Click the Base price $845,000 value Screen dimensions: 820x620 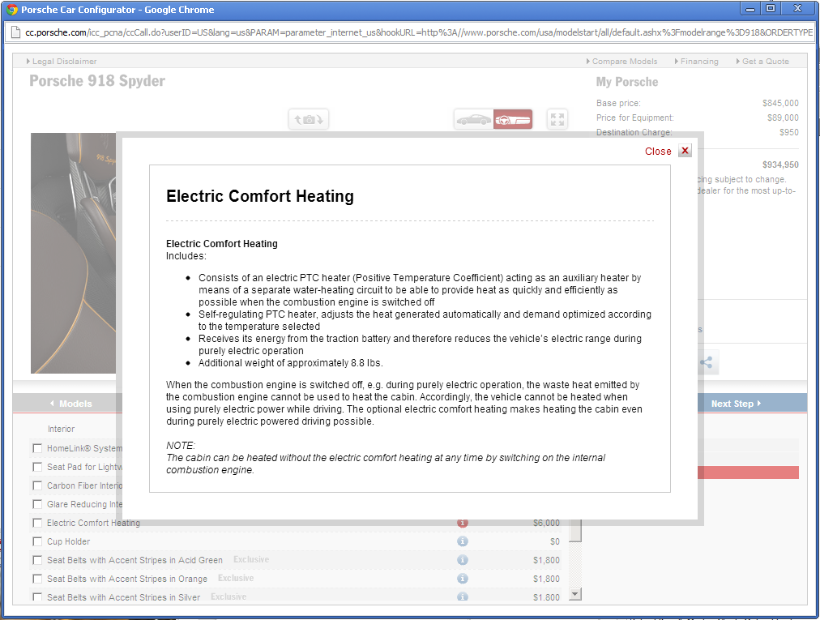coord(780,103)
